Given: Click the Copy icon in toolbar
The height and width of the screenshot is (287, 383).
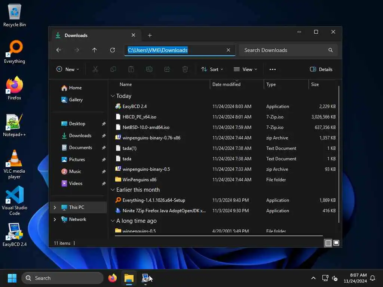Looking at the screenshot, I should click(113, 69).
